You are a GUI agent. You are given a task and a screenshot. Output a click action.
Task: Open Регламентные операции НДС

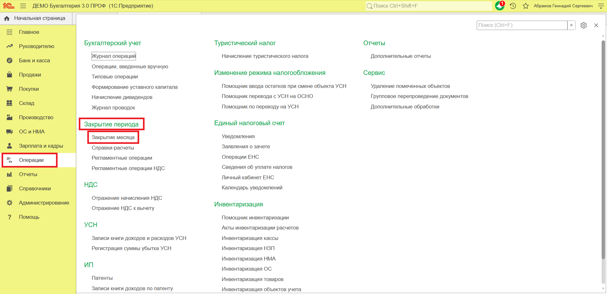coord(128,168)
